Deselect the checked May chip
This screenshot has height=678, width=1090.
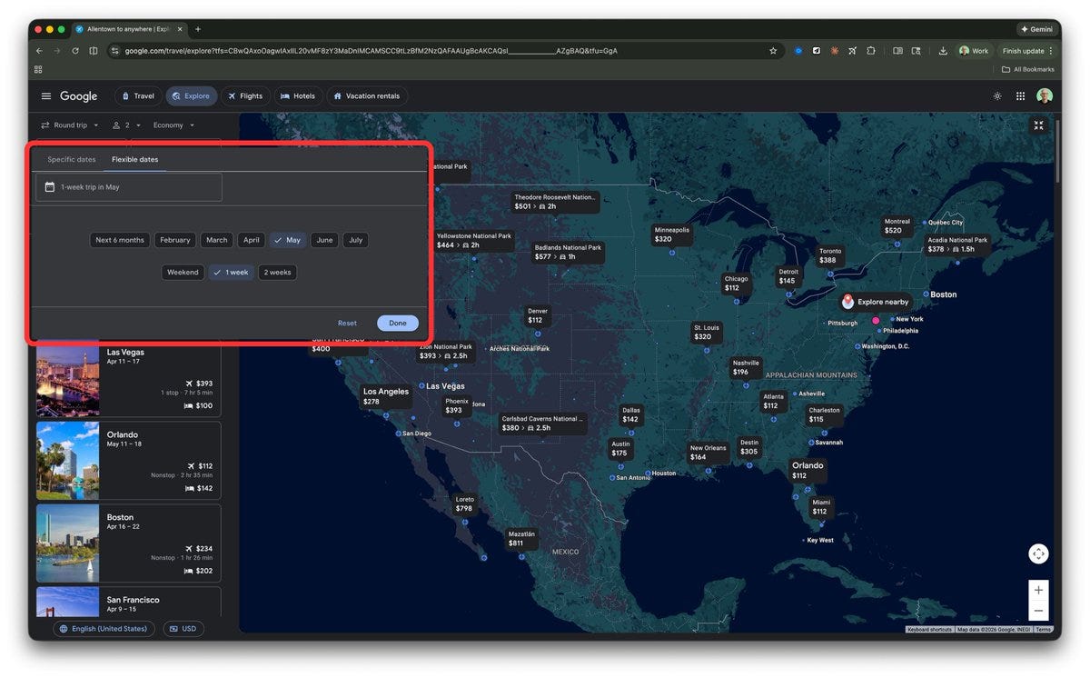tap(288, 240)
